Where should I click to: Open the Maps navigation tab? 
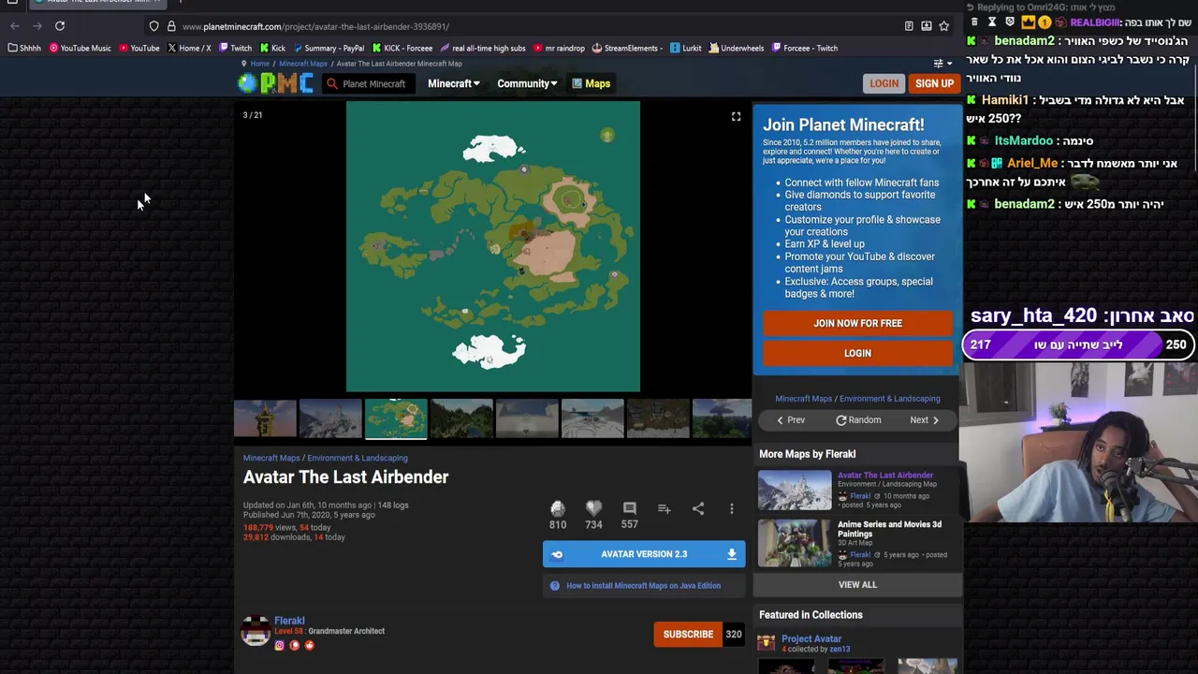click(x=591, y=83)
